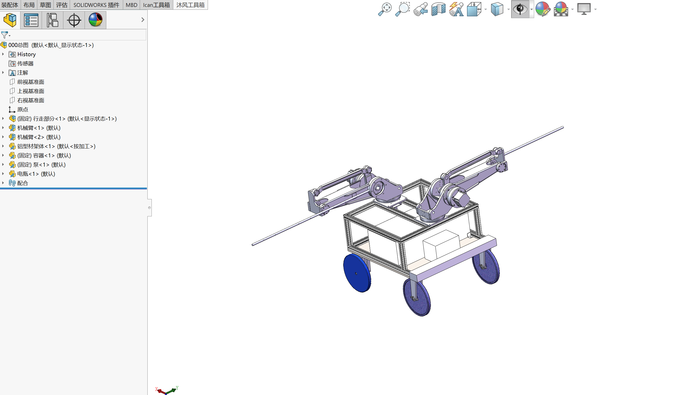Click View Settings monitor icon

click(x=584, y=9)
